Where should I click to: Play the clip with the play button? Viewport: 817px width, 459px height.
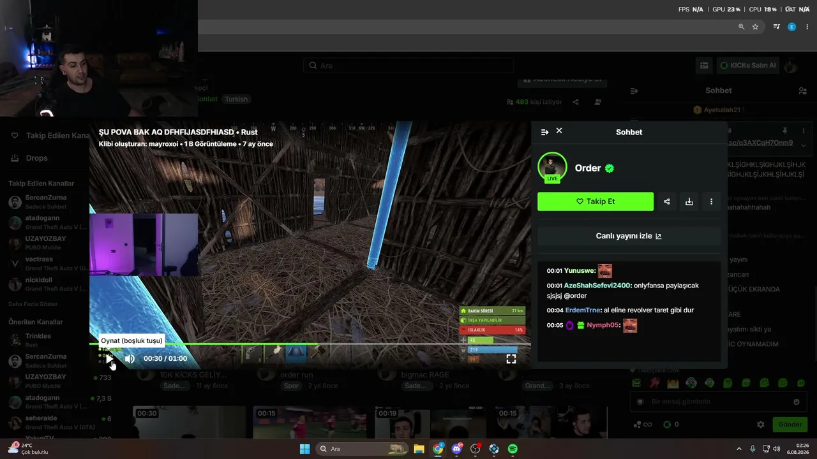click(x=110, y=359)
